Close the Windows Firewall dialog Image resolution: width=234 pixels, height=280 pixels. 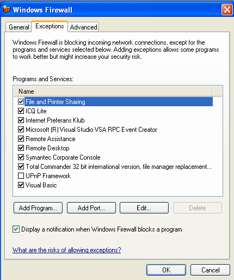click(227, 9)
